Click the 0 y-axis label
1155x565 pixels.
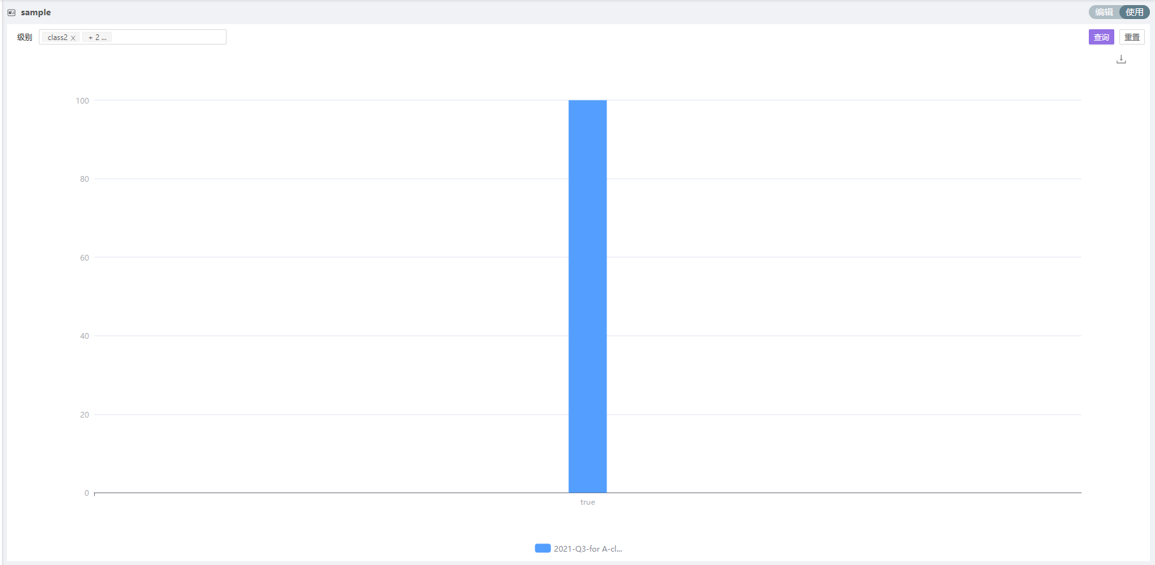click(87, 493)
